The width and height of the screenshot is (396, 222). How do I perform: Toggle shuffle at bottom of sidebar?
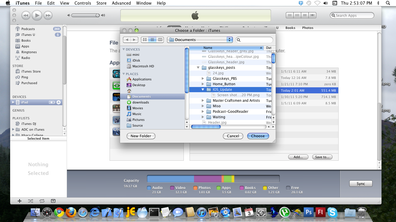(30, 201)
